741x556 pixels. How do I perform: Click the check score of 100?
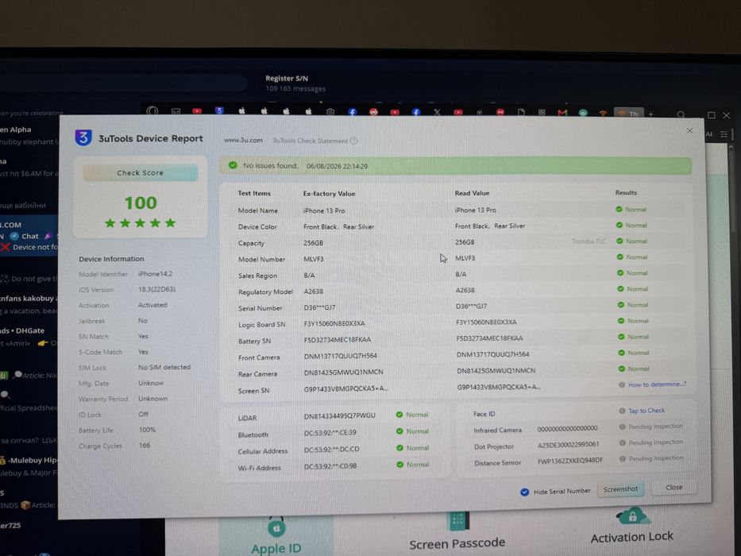point(141,203)
